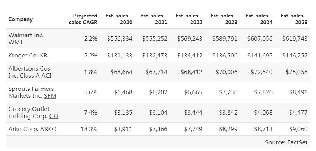Click the Est. sales 2024 header

[259, 19]
